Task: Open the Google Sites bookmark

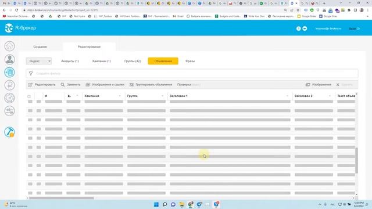Action: (328, 16)
